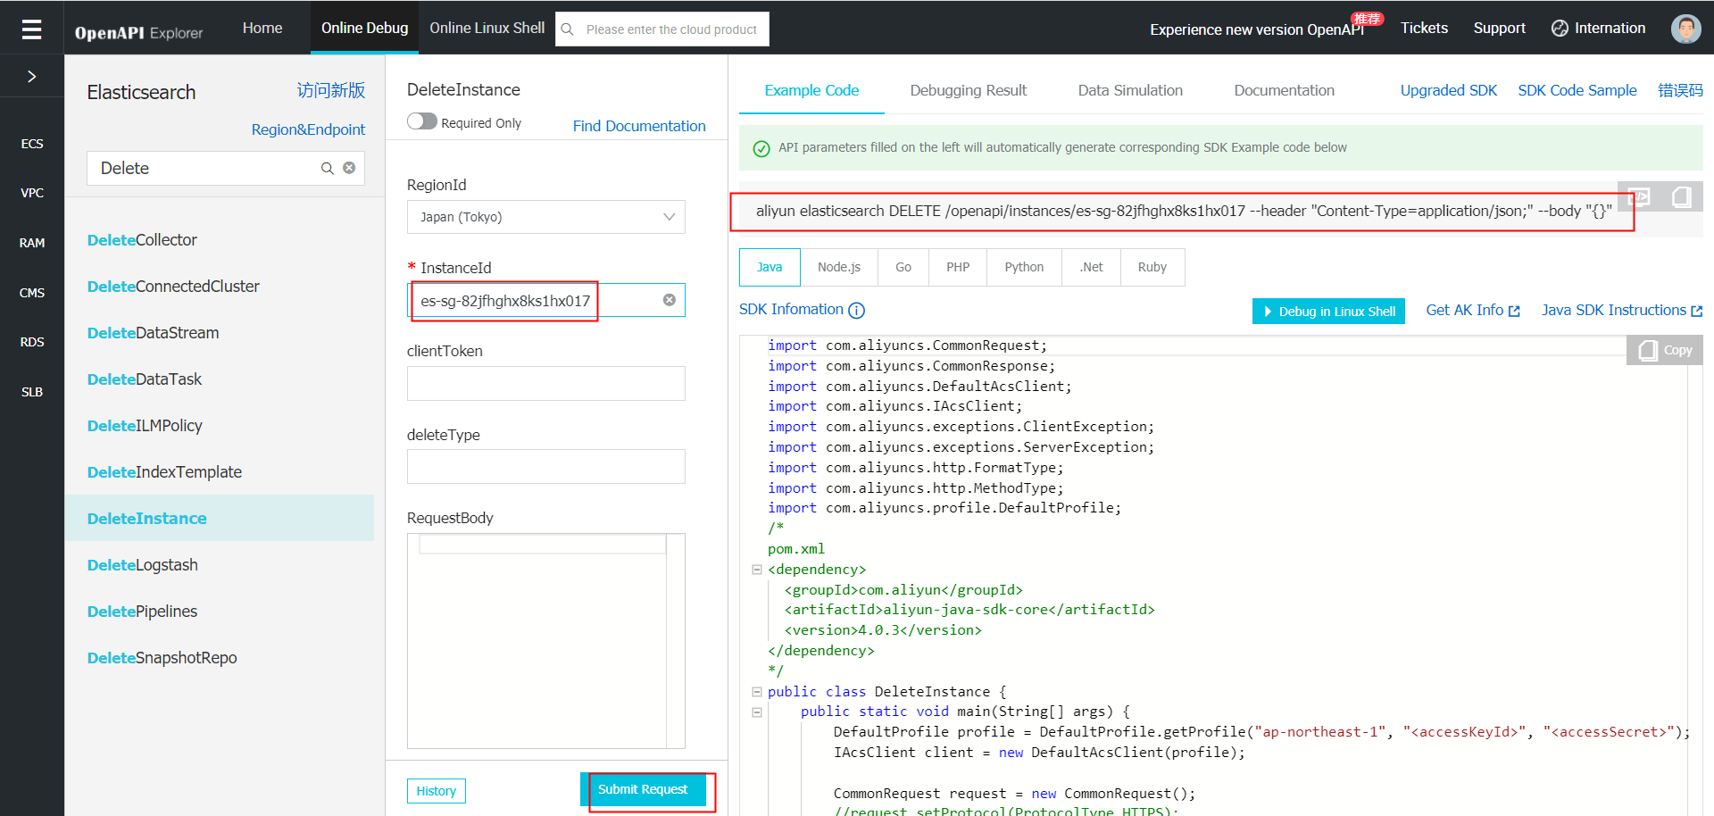1714x816 pixels.
Task: Open the request History button
Action: 437,791
